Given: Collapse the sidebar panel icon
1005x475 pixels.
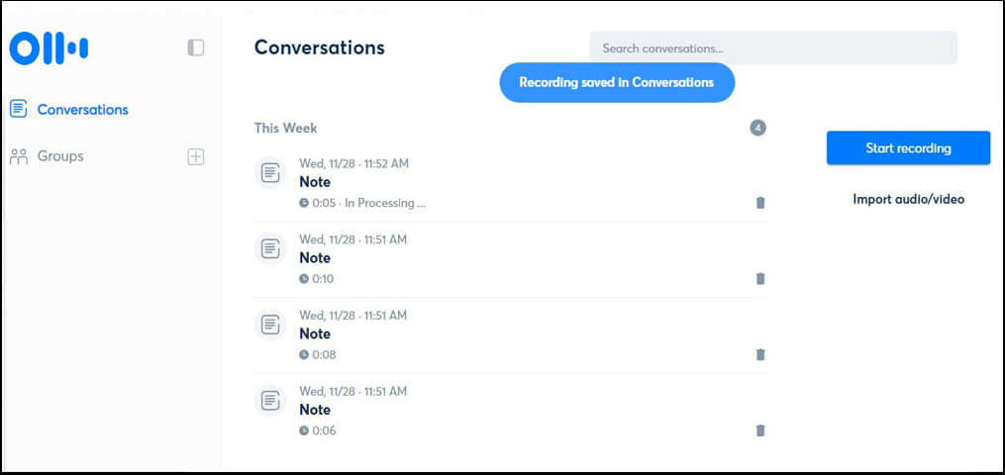Looking at the screenshot, I should pyautogui.click(x=196, y=47).
